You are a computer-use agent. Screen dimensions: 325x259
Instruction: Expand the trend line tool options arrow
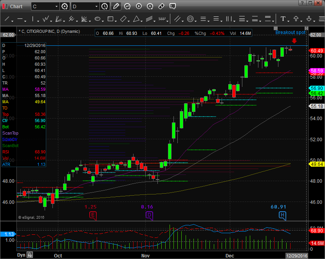pyautogui.click(x=12, y=21)
